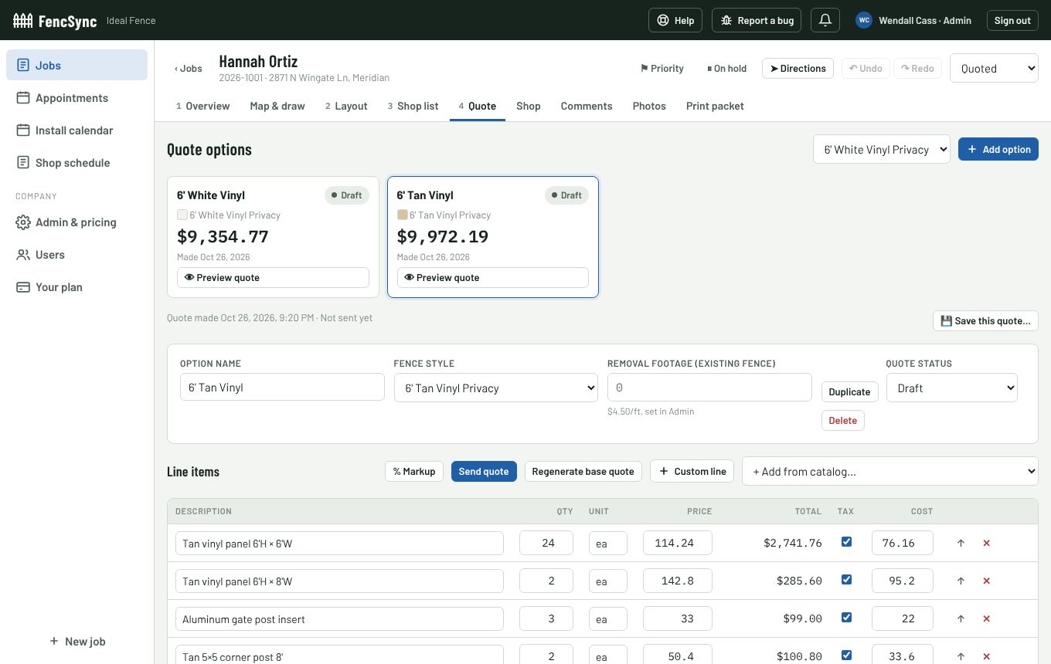Click the Shop schedule sidebar icon

click(23, 163)
